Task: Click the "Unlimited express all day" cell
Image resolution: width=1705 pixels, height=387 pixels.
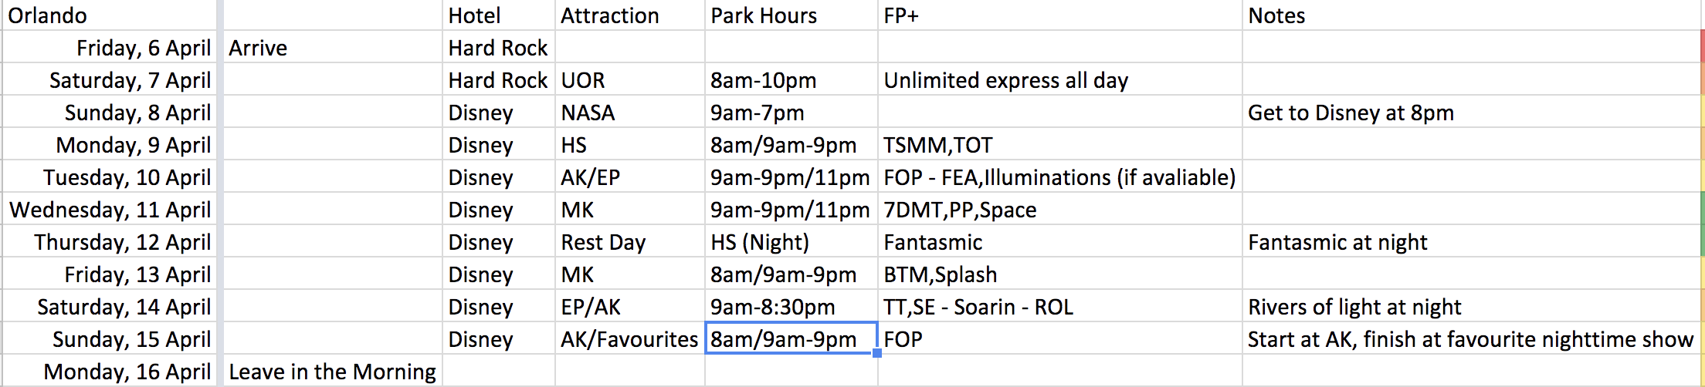Action: 1005,80
